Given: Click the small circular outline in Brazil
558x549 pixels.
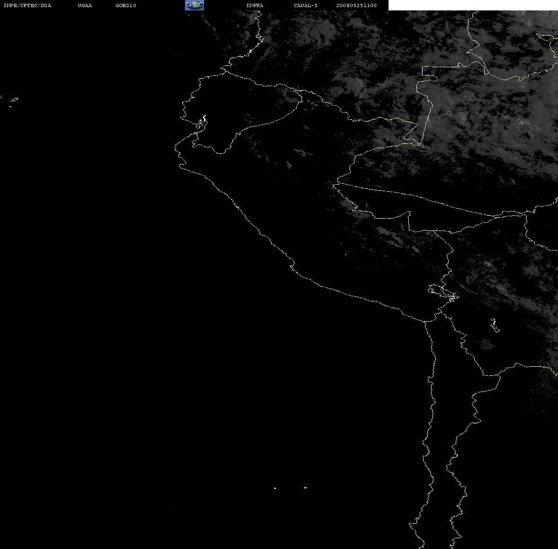Looking at the screenshot, I should (521, 123).
